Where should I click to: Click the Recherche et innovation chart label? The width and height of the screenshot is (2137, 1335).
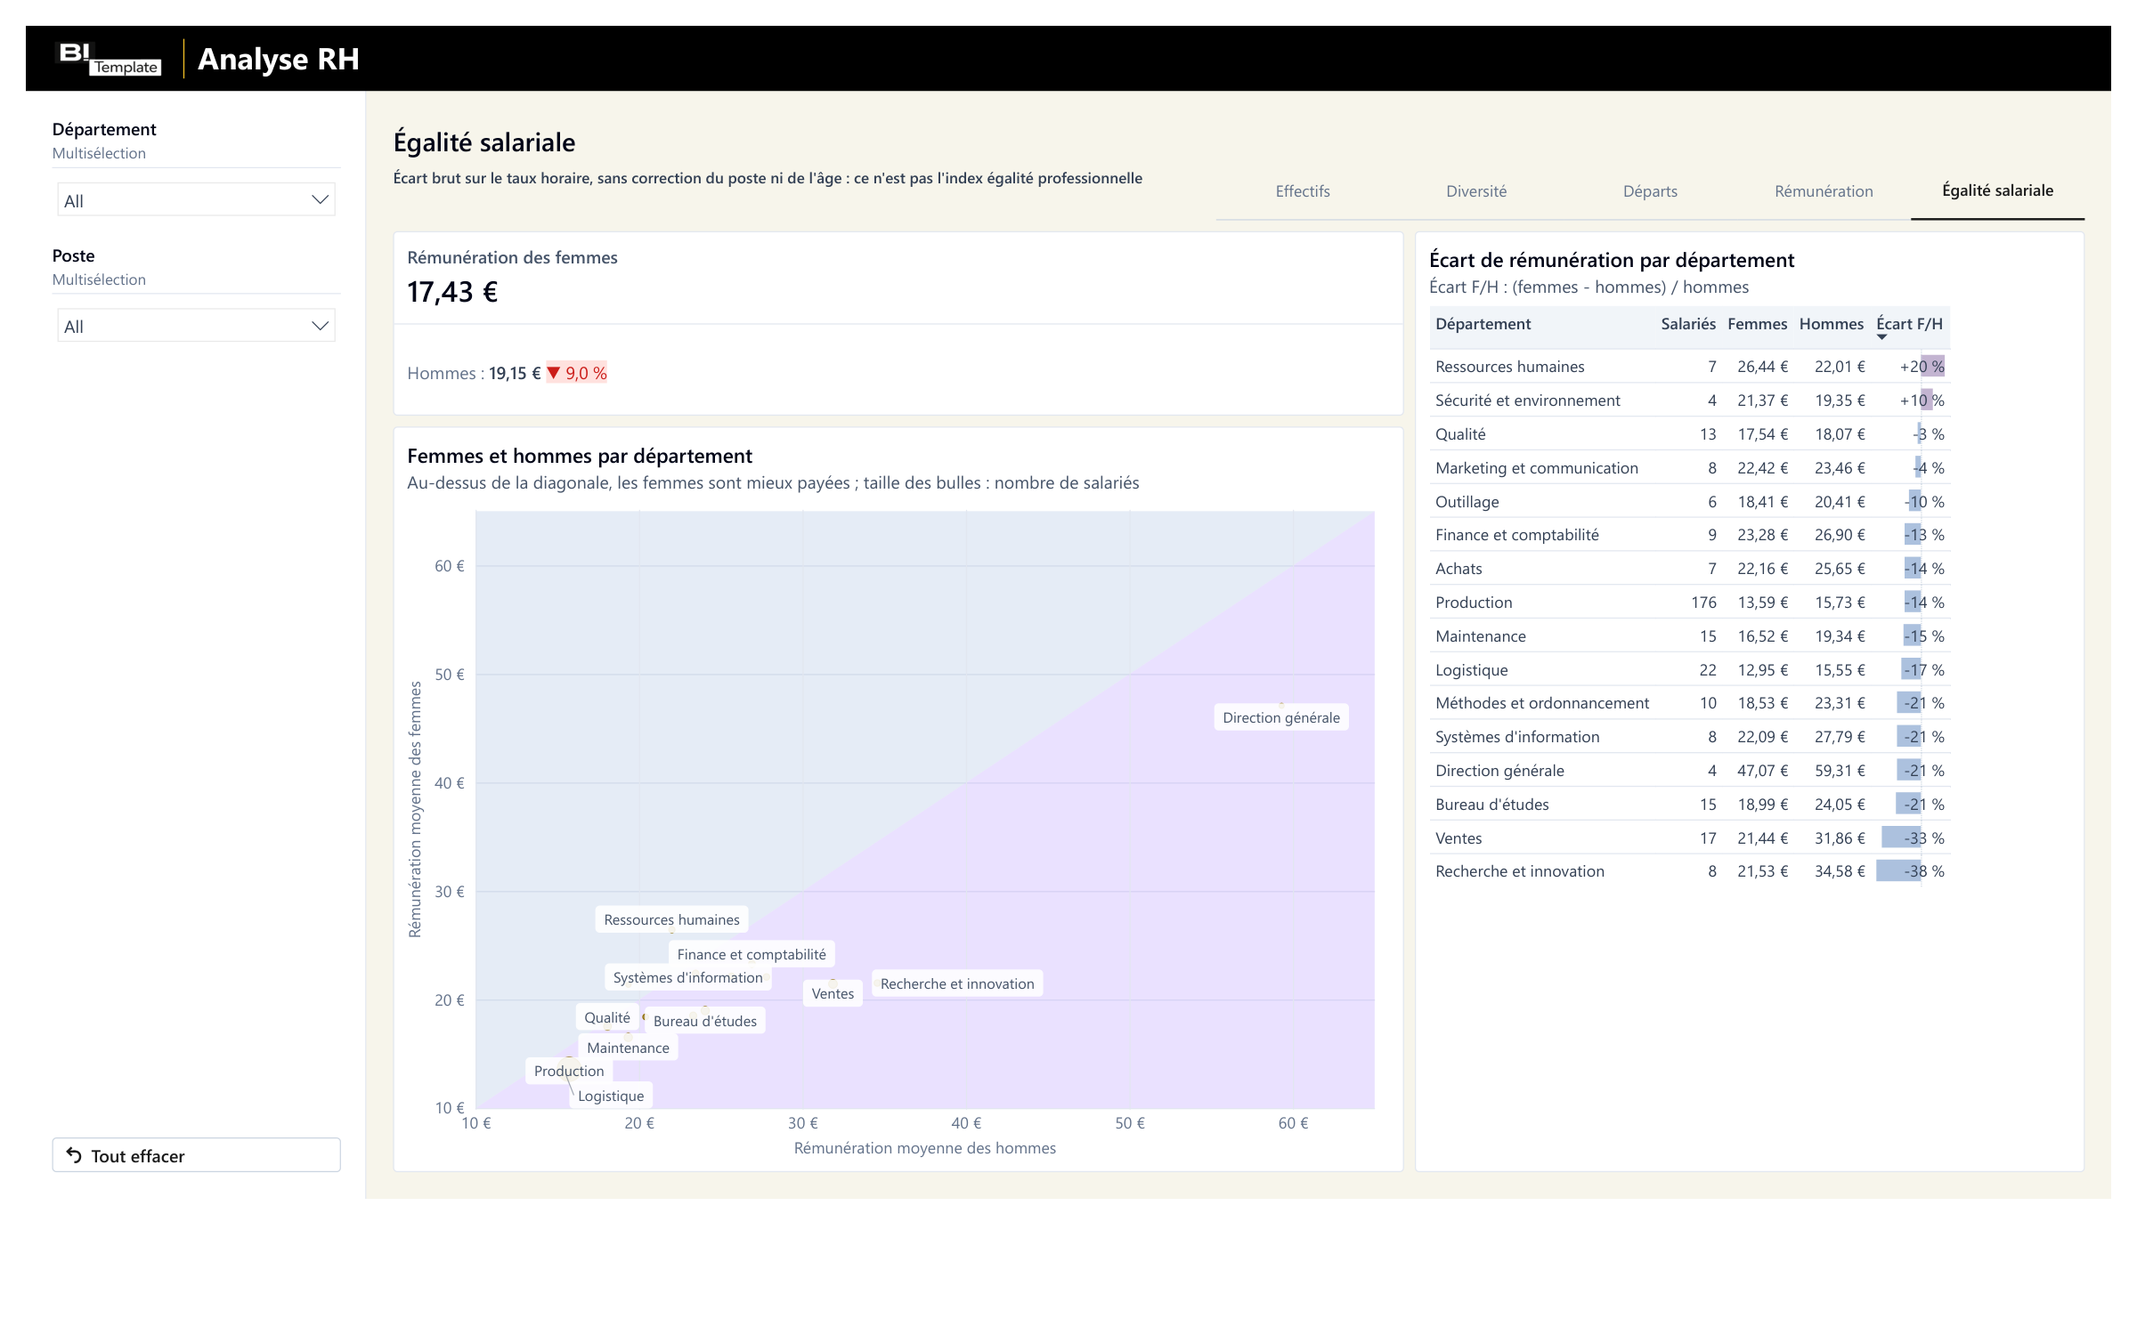[957, 983]
